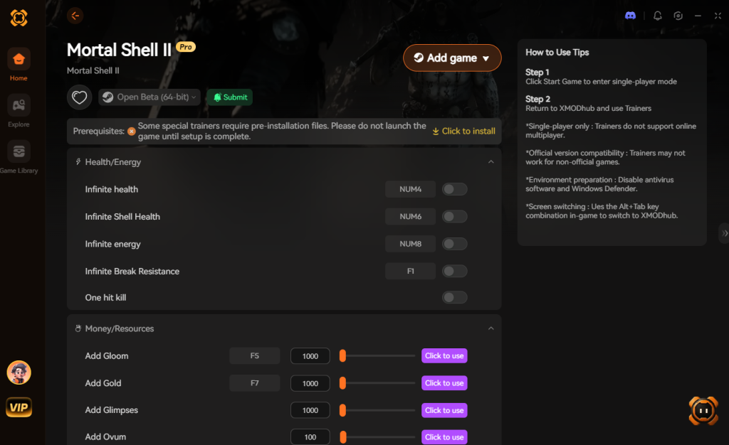Toggle Infinite health on

454,189
